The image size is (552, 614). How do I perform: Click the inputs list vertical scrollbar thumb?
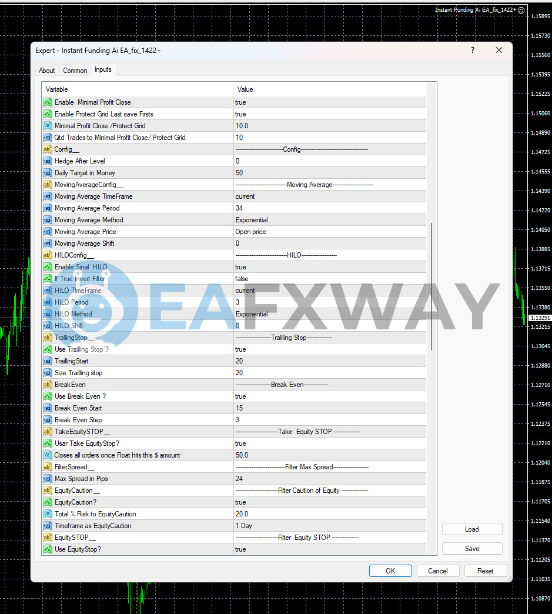[431, 286]
